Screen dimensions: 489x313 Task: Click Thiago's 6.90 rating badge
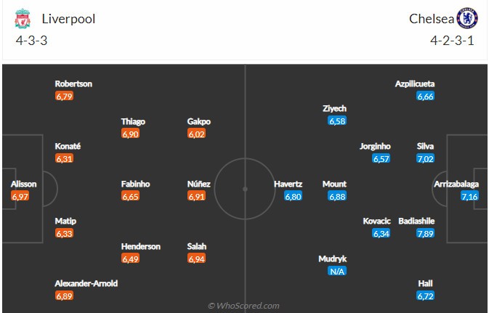coord(130,134)
